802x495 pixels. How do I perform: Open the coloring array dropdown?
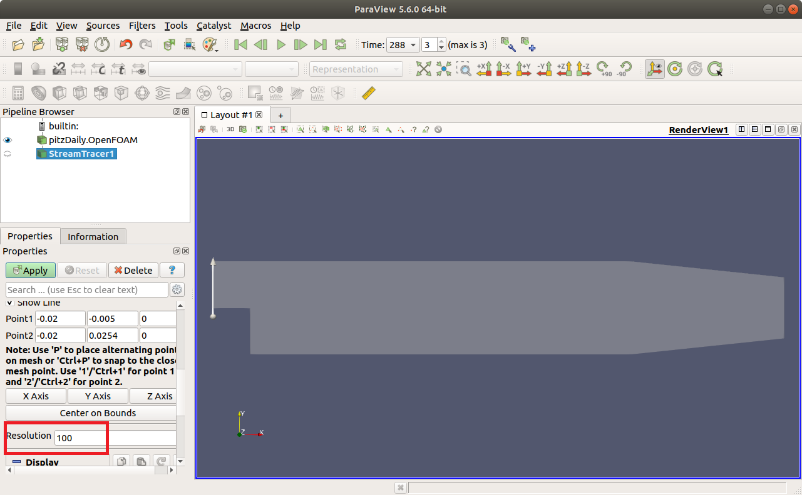coord(195,69)
